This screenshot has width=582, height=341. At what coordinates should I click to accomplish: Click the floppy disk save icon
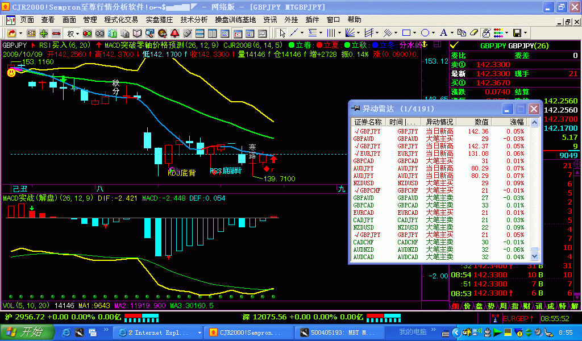[517, 33]
